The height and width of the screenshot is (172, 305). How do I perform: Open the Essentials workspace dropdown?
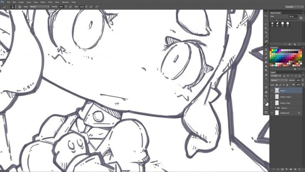pyautogui.click(x=294, y=7)
